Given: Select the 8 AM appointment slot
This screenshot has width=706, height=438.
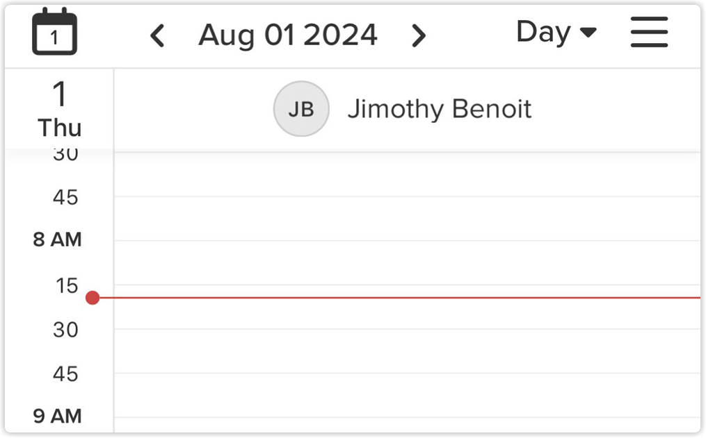Looking at the screenshot, I should 407,262.
